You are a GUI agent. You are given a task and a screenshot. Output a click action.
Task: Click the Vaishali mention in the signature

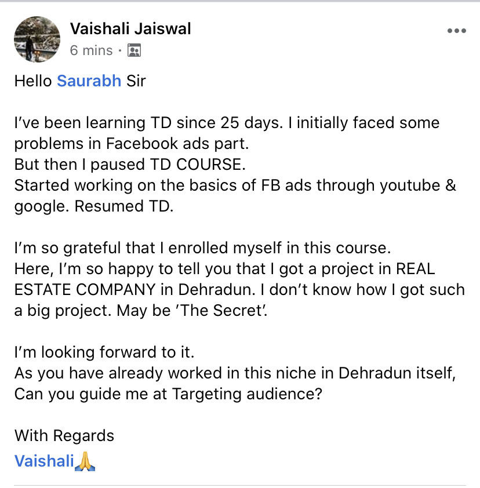pos(45,461)
